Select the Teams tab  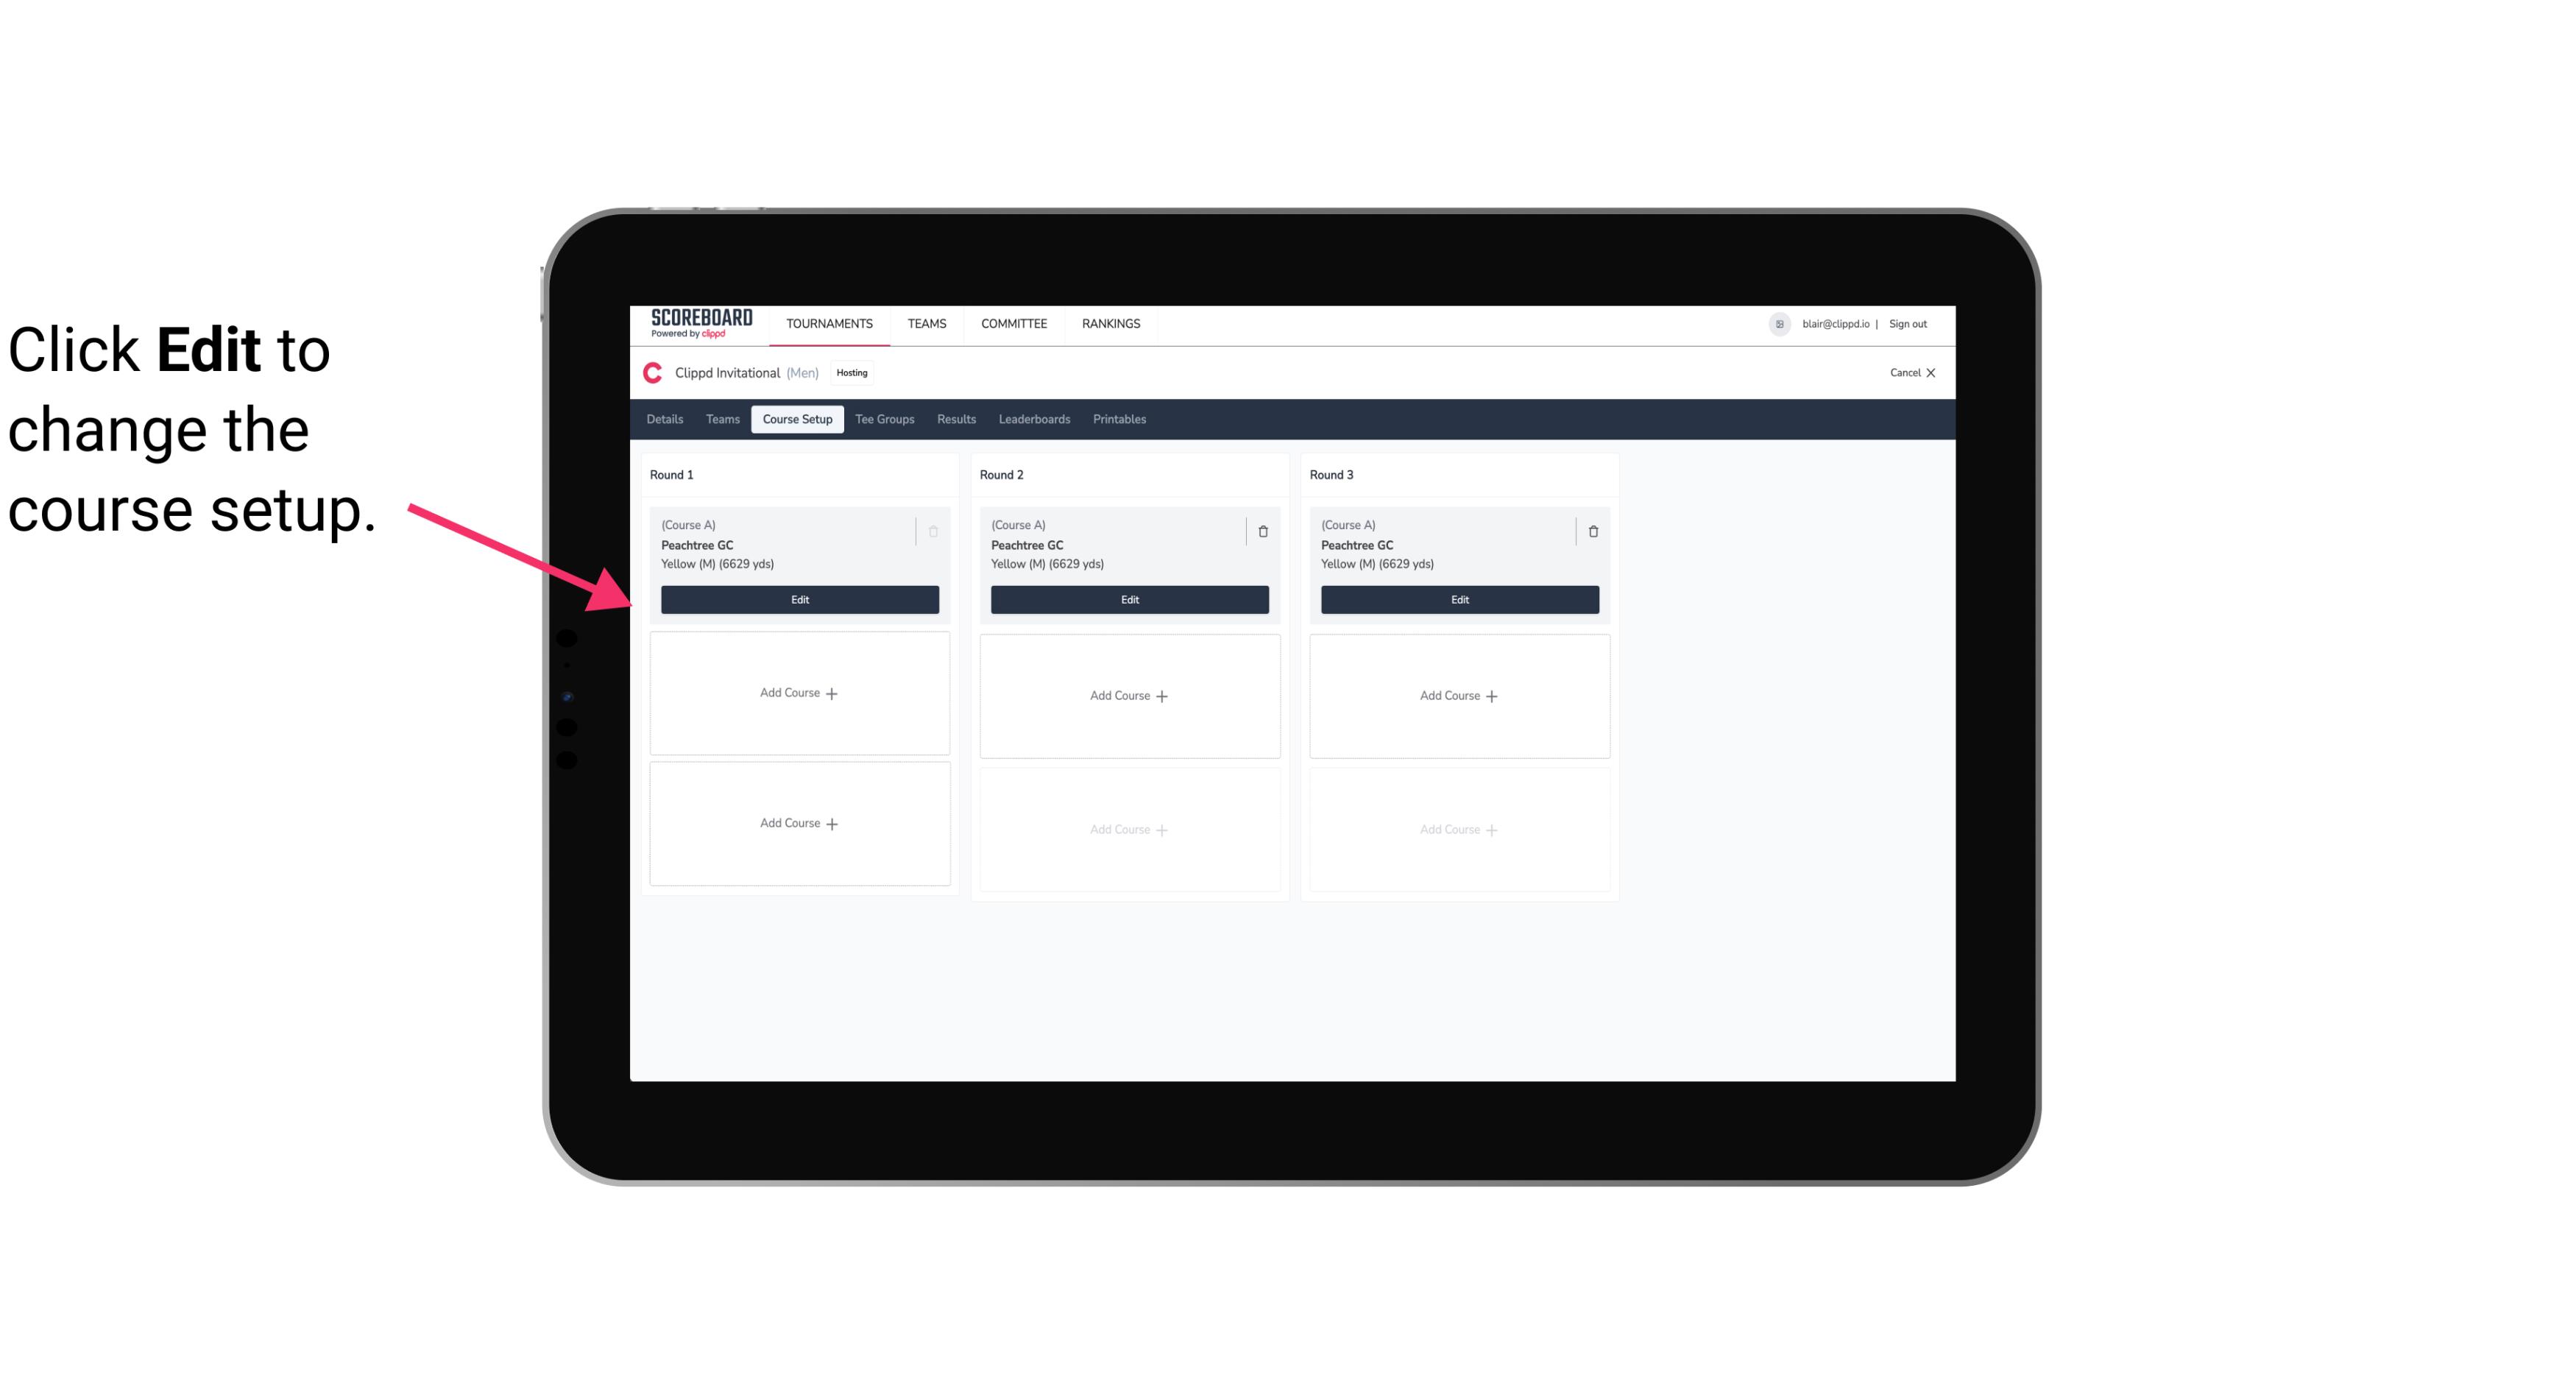[721, 418]
